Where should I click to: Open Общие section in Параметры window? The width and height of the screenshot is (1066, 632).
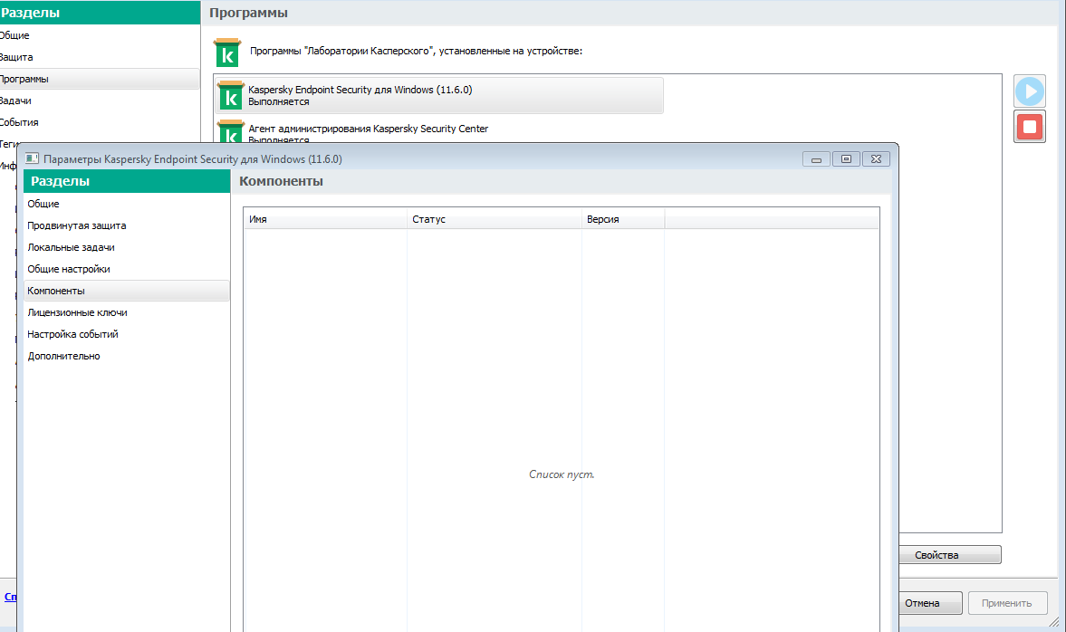(127, 204)
